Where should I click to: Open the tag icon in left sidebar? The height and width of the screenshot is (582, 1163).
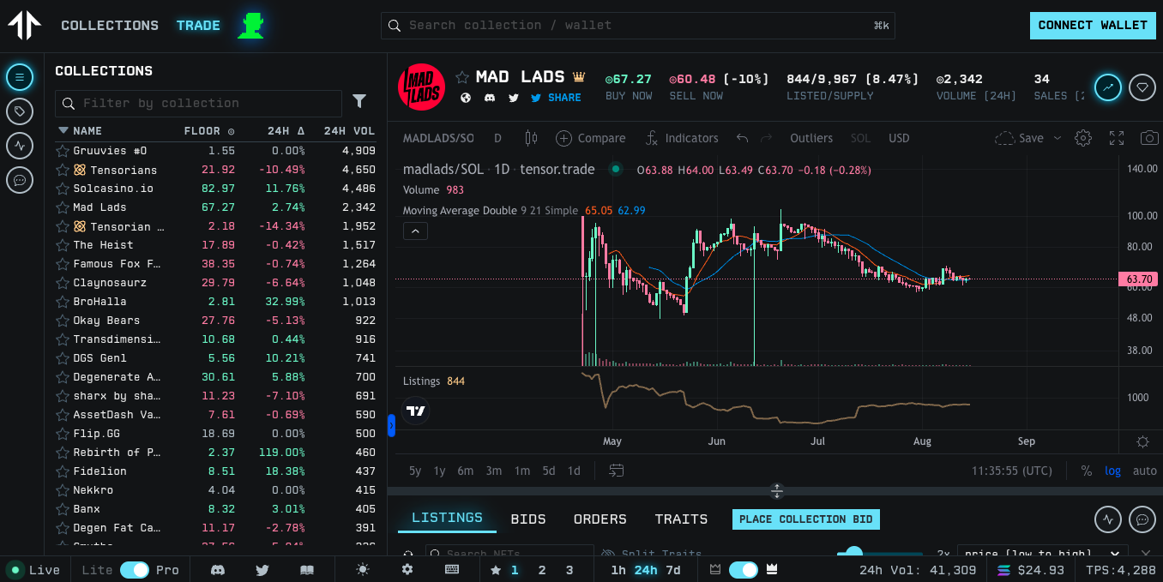pos(19,111)
